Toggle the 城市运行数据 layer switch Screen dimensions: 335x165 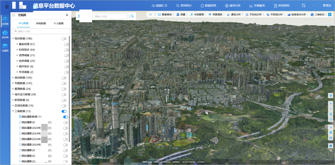click(x=64, y=95)
